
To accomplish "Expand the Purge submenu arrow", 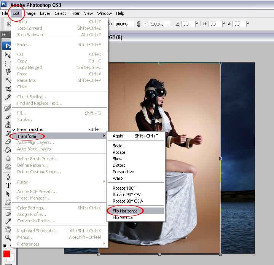I will (x=104, y=182).
